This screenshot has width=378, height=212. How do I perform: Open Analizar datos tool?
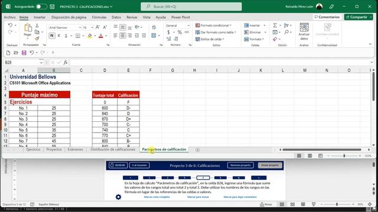(x=304, y=31)
